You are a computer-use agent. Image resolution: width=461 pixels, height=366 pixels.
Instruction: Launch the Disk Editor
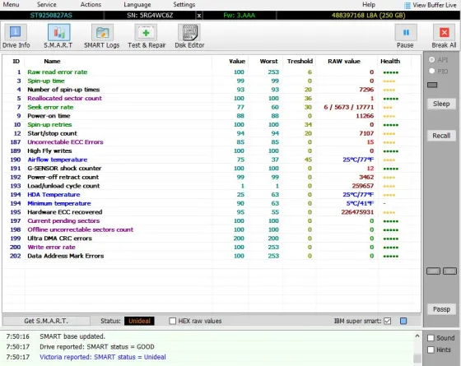pos(189,36)
